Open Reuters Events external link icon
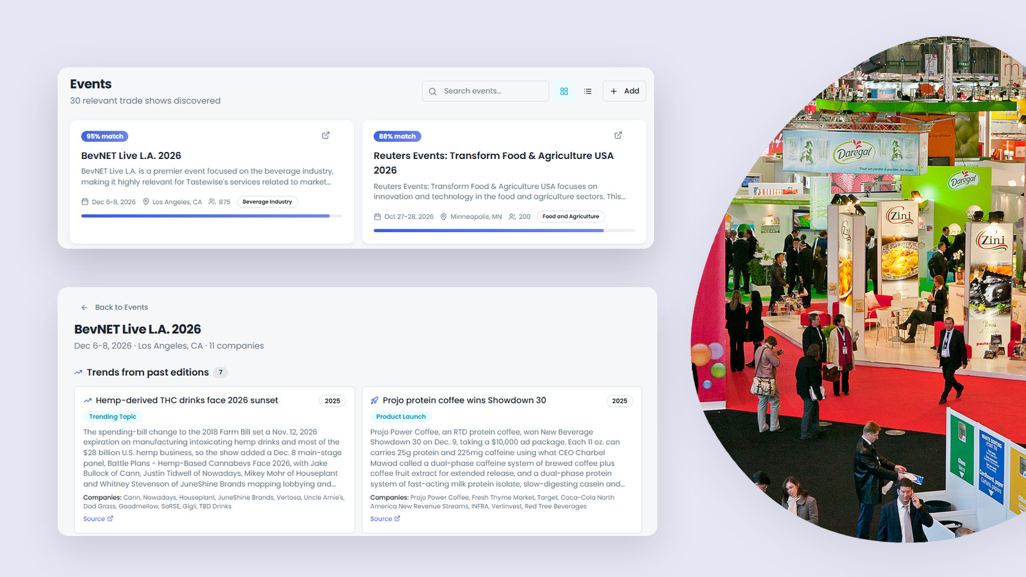 (x=618, y=135)
